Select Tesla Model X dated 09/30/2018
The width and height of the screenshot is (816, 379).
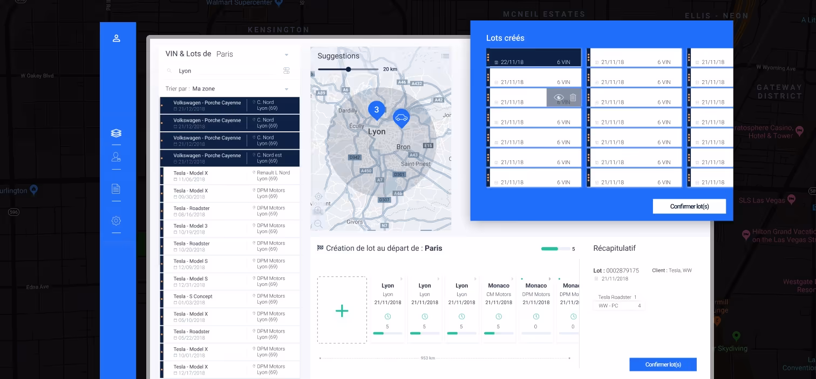[x=230, y=194]
